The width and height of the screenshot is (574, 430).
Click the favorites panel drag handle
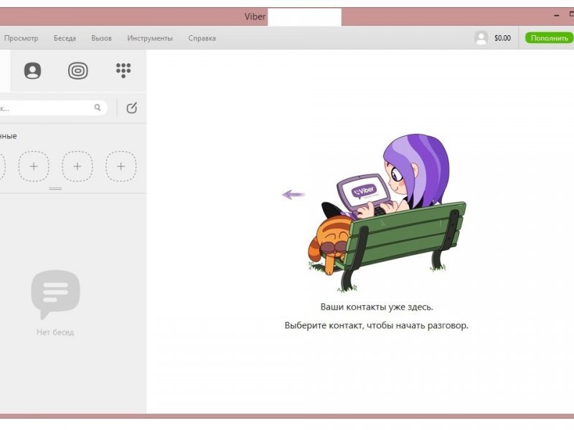click(55, 188)
